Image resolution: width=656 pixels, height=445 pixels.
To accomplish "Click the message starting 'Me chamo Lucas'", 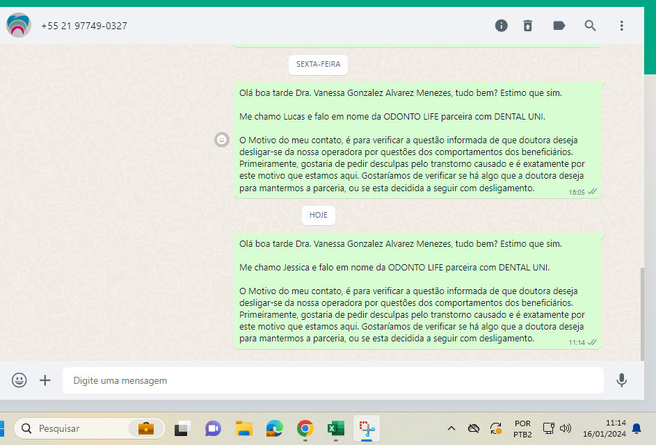I will coord(417,140).
